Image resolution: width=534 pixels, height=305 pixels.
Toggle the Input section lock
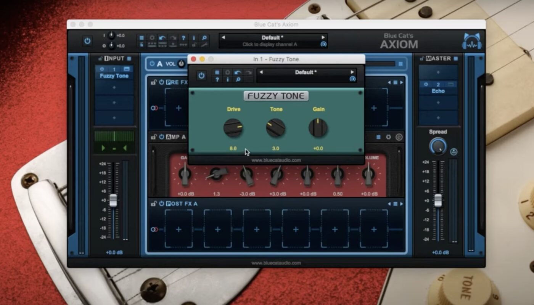click(x=101, y=58)
